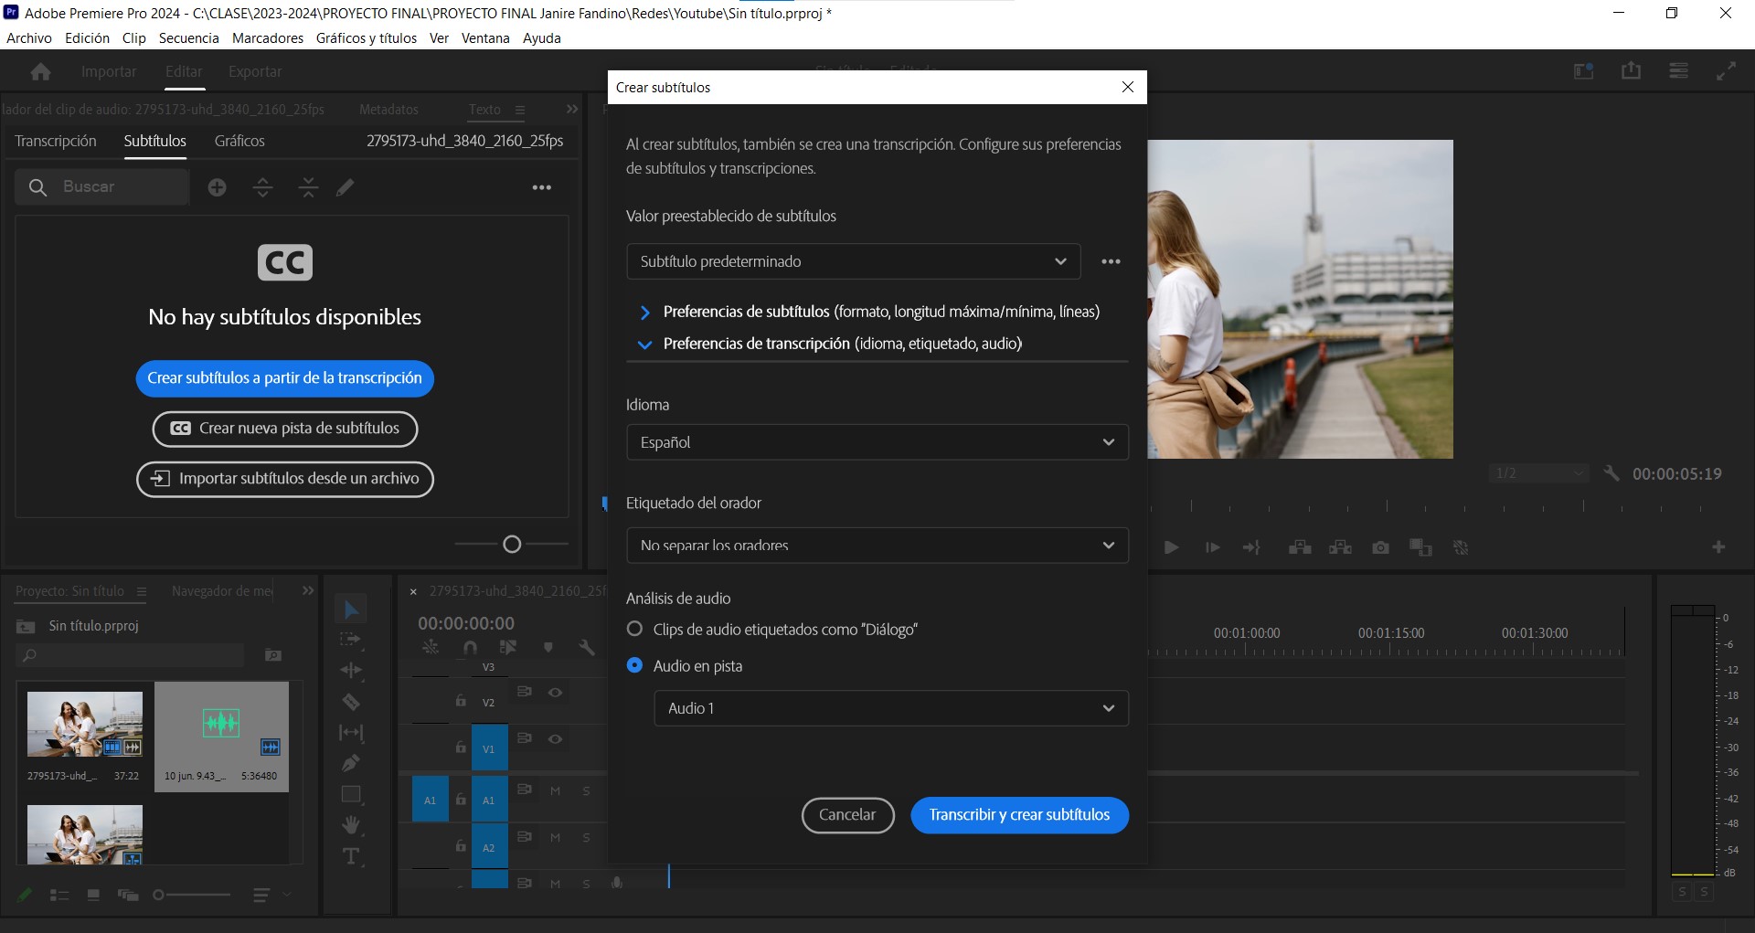Image resolution: width=1755 pixels, height=933 pixels.
Task: Select the Ripple Edit tool
Action: pyautogui.click(x=351, y=671)
